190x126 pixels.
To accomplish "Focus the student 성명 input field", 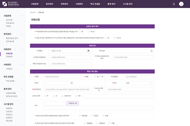I will pos(61,77).
